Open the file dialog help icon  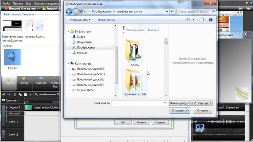pos(211,20)
